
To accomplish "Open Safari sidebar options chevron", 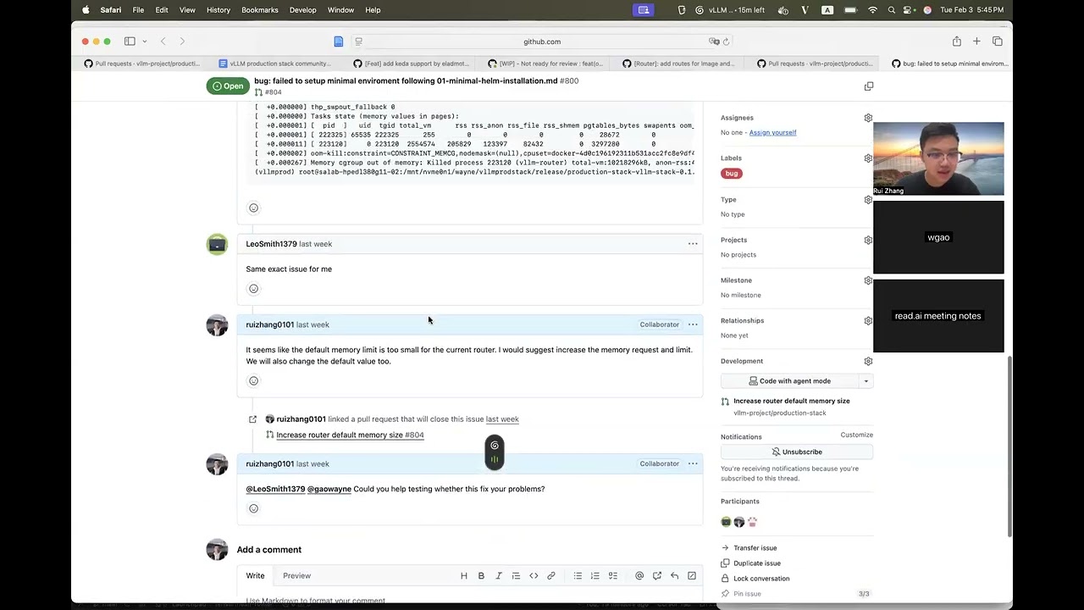I will point(145,42).
